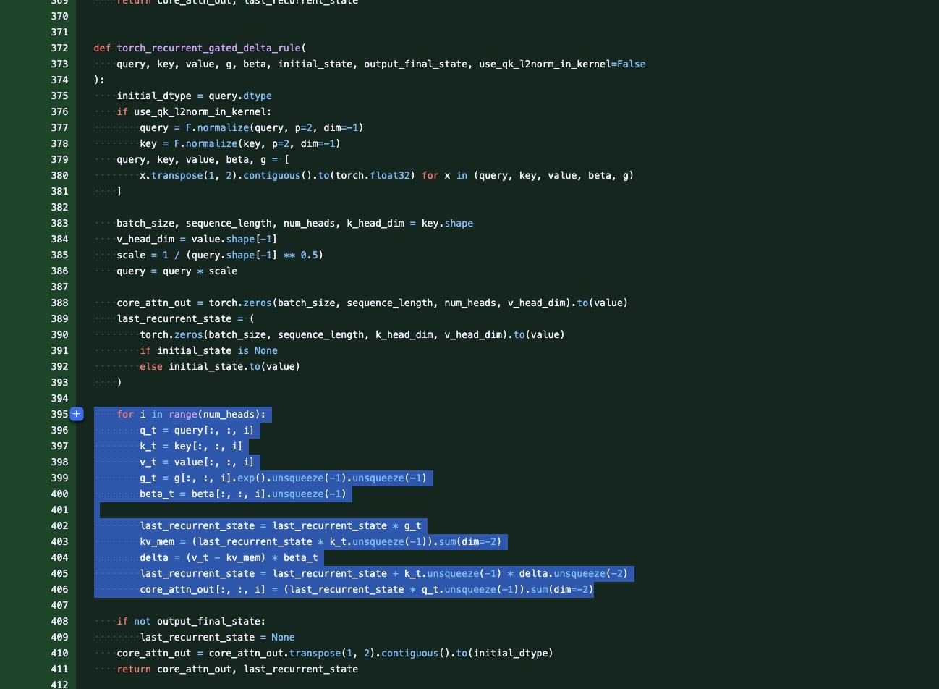Screen dimensions: 939x689
Task: Click 'if not output_final_state:' line
Action: 192,621
